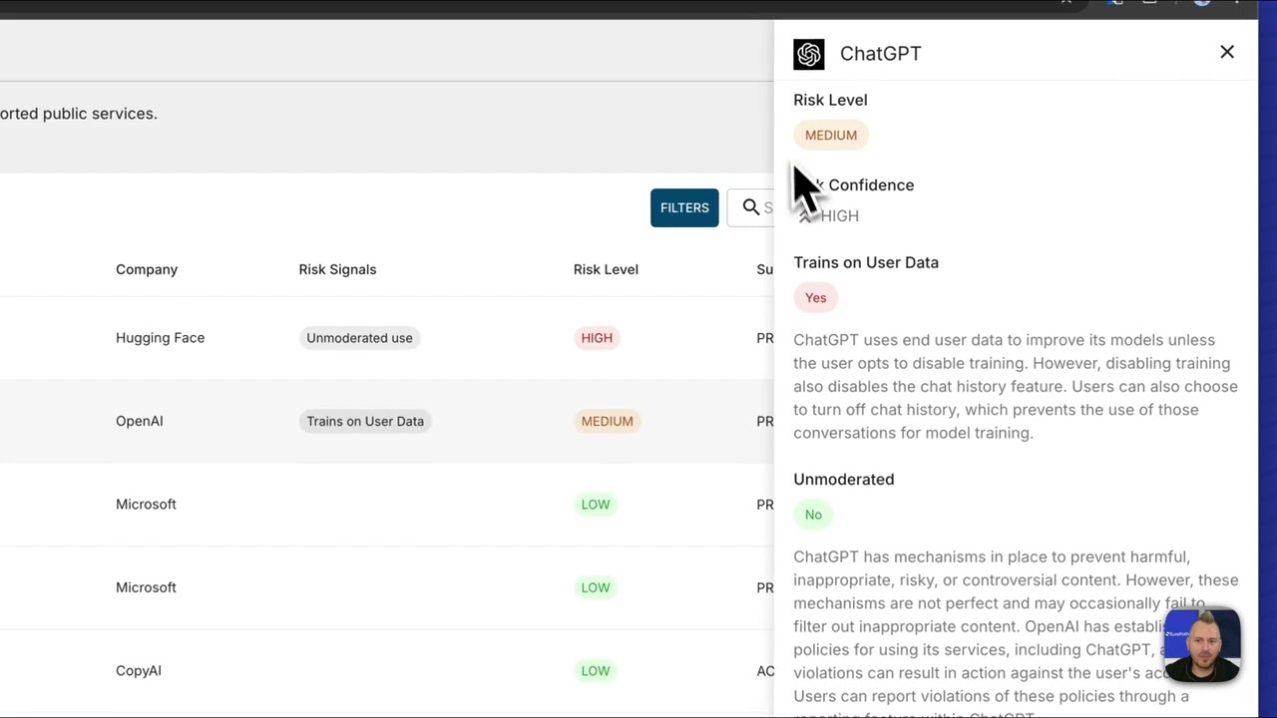The height and width of the screenshot is (718, 1277).
Task: Sort by the Company column header
Action: coord(147,269)
